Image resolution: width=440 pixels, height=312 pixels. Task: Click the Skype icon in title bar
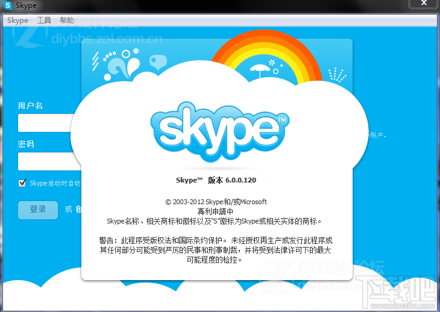8,5
